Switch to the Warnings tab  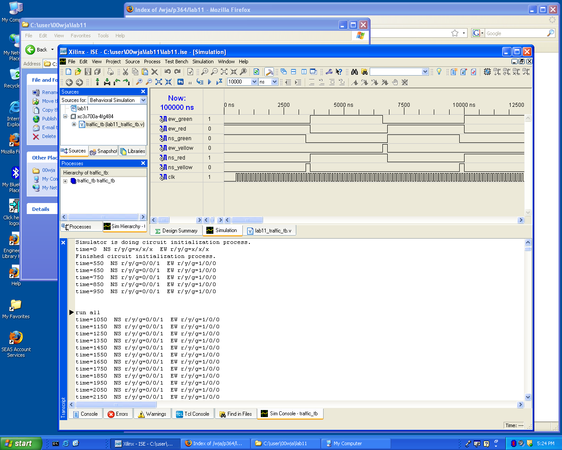click(x=152, y=414)
